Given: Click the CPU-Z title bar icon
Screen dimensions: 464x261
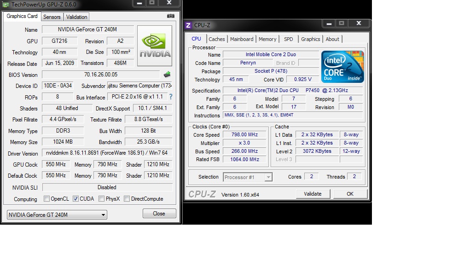Looking at the screenshot, I should 188,25.
